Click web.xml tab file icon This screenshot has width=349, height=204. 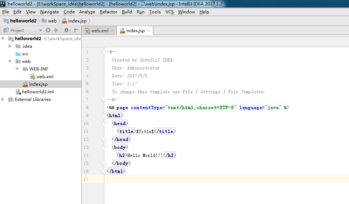click(88, 31)
